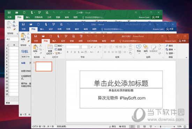Click the Slide Show icon in PowerPoint status bar

(x=151, y=127)
